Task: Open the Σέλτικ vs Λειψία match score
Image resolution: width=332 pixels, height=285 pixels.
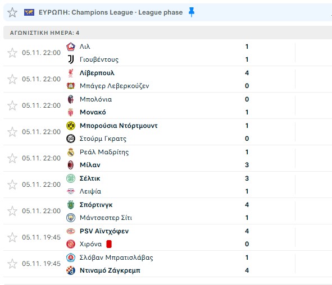Action: click(x=247, y=185)
